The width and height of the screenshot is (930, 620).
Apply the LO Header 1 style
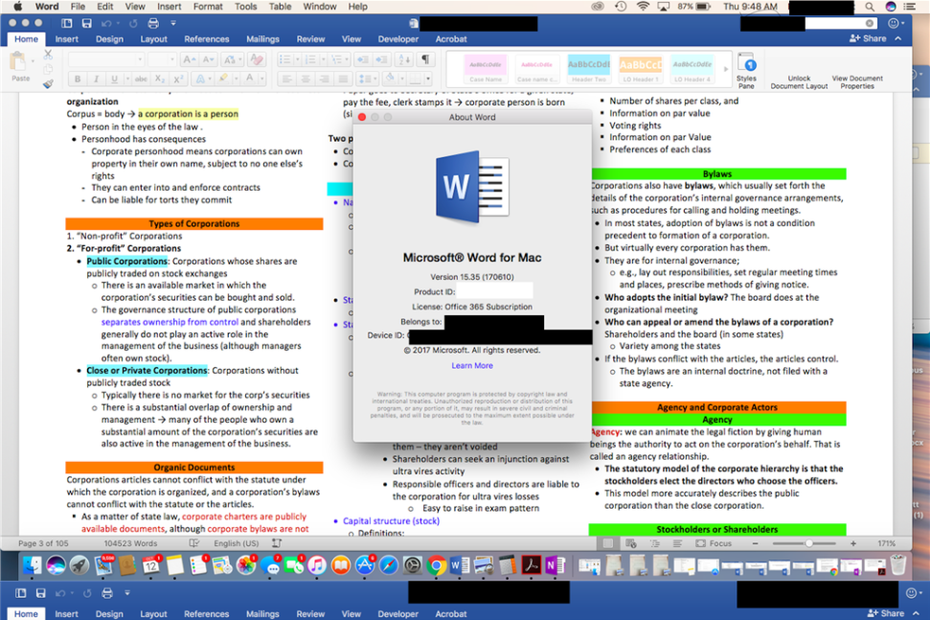pyautogui.click(x=640, y=70)
